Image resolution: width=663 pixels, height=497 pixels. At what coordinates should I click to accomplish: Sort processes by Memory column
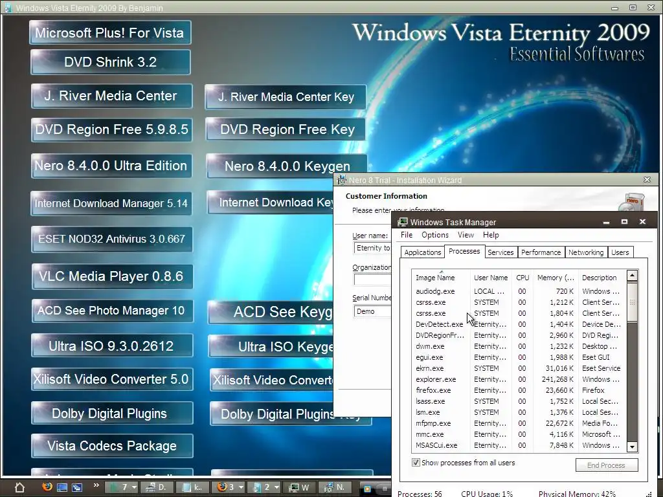pos(556,278)
